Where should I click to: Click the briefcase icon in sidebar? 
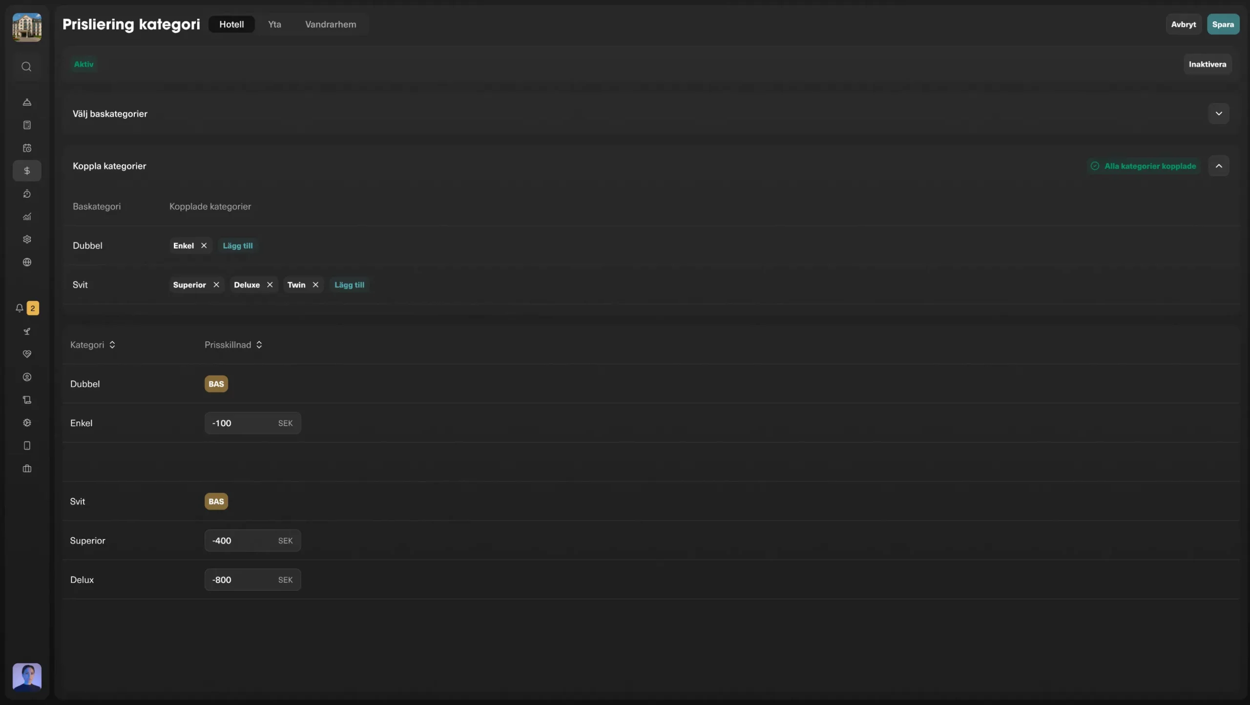click(27, 469)
